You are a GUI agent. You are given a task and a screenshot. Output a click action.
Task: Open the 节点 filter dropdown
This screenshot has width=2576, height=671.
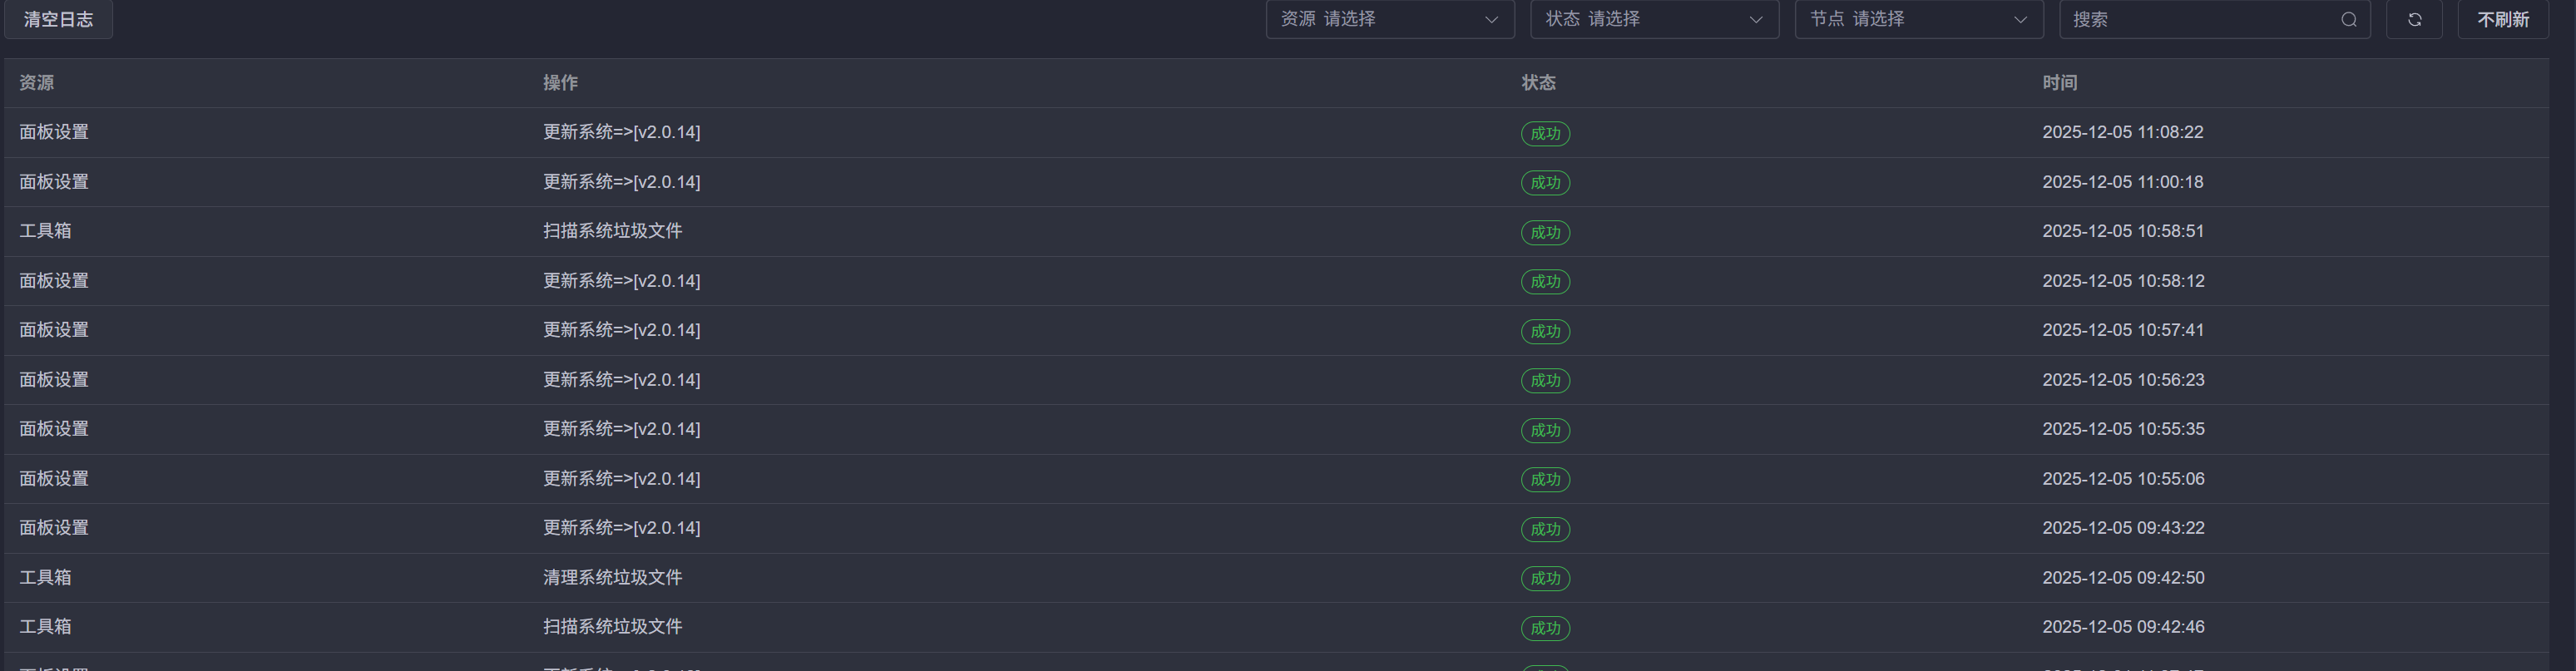pyautogui.click(x=1918, y=20)
